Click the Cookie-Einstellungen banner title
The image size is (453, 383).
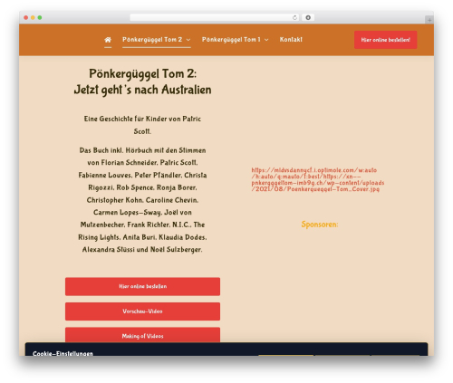coord(63,353)
